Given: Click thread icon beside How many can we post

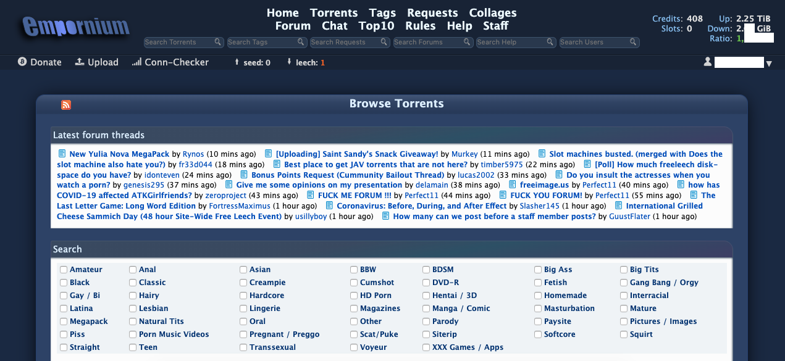Looking at the screenshot, I should [x=385, y=216].
